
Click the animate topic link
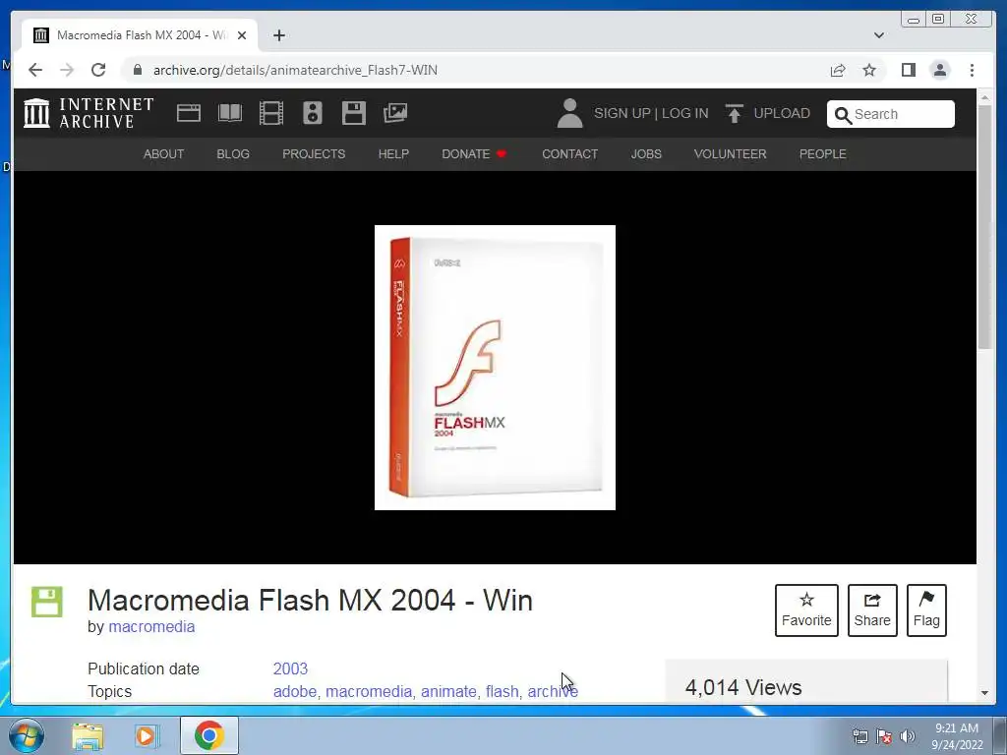tap(448, 691)
